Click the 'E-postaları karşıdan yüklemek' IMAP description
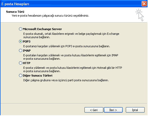 point(71,57)
